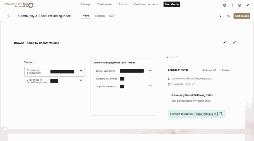254x141 pixels.
Task: Open the user avatar V menu
Action: tap(248, 5)
